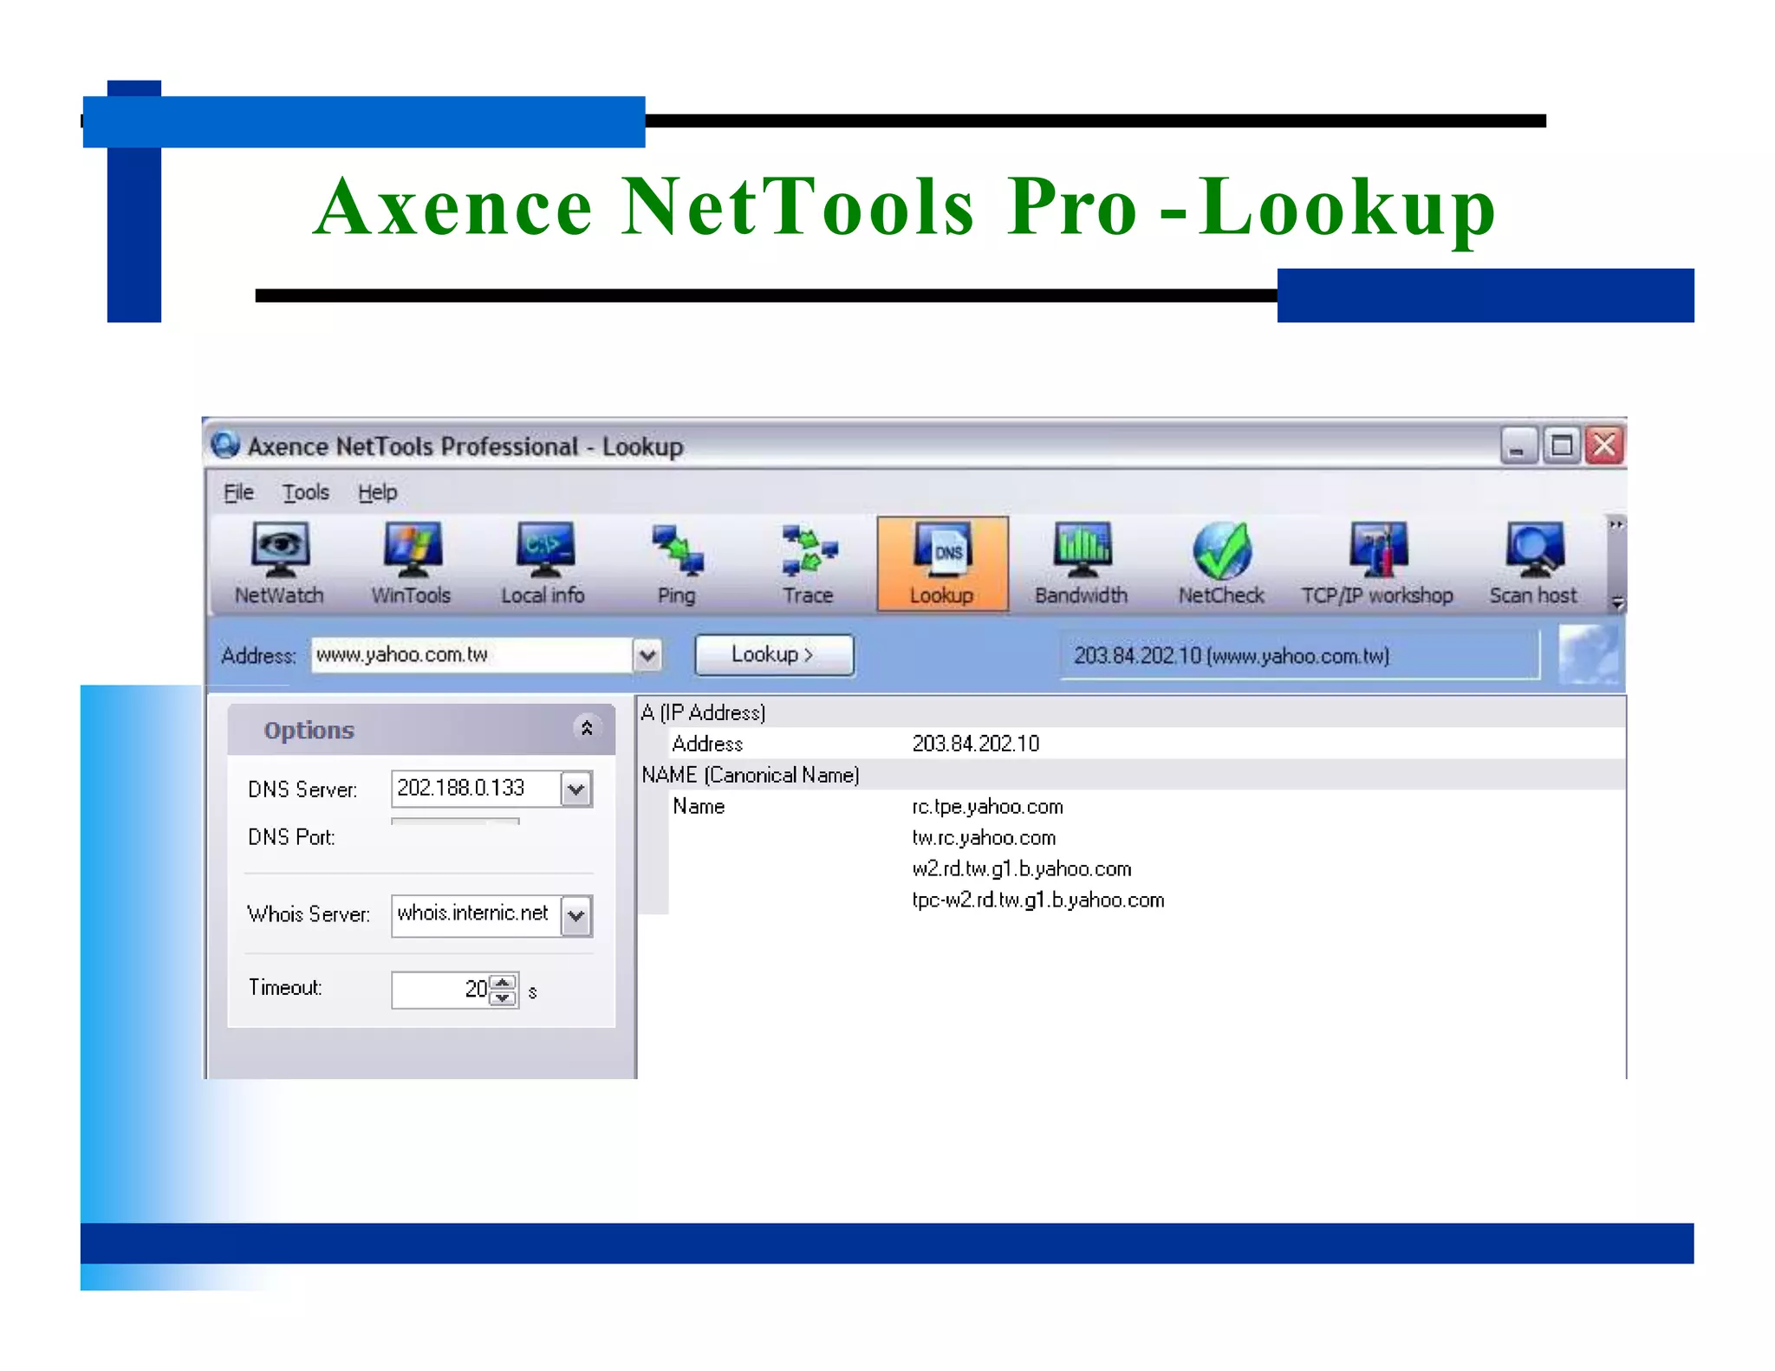The width and height of the screenshot is (1775, 1371).
Task: Collapse the Options panel
Action: pos(587,728)
